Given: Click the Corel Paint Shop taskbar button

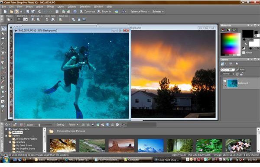Looking at the screenshot, I should coord(167,160).
